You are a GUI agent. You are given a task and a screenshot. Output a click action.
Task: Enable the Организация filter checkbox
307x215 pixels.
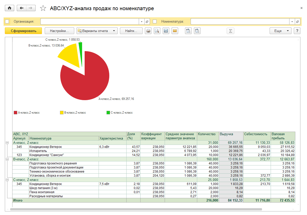(7, 22)
